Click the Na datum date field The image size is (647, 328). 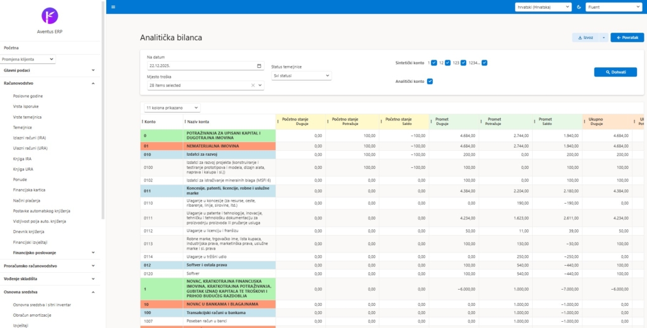tap(201, 65)
